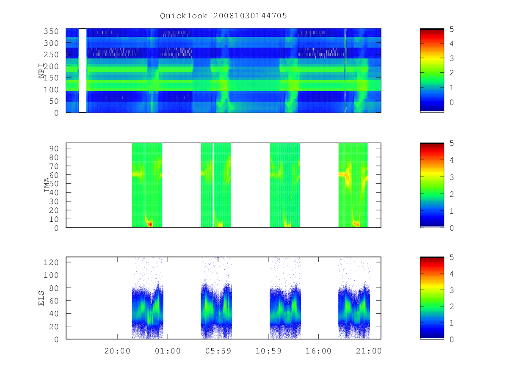The height and width of the screenshot is (381, 508).
Task: Click the NPI heatmap plot area
Action: point(224,71)
